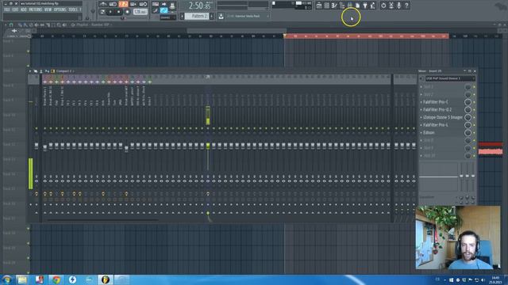Open the iZotope Ozone 5 Imager plugin
The width and height of the screenshot is (508, 285).
443,117
